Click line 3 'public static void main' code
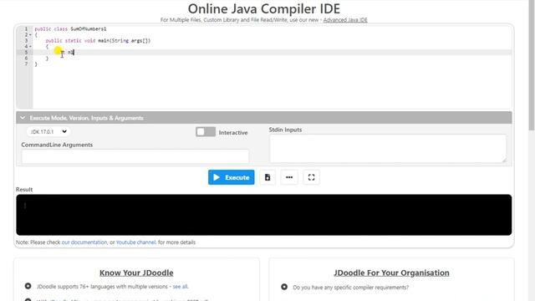Viewport: 535px width, 301px height. point(98,41)
